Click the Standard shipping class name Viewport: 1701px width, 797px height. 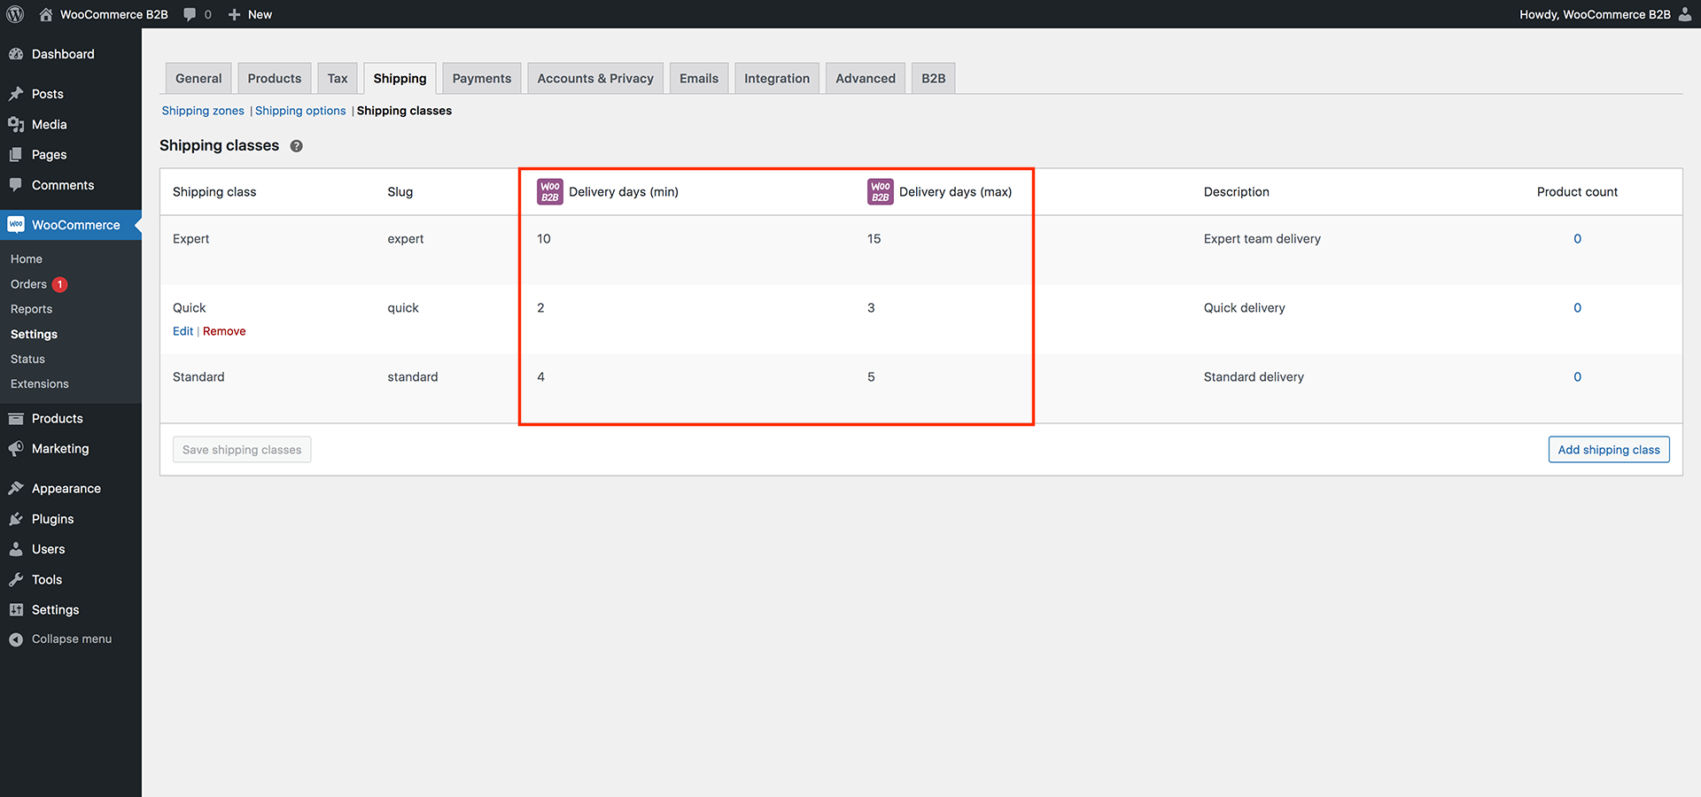(x=198, y=377)
